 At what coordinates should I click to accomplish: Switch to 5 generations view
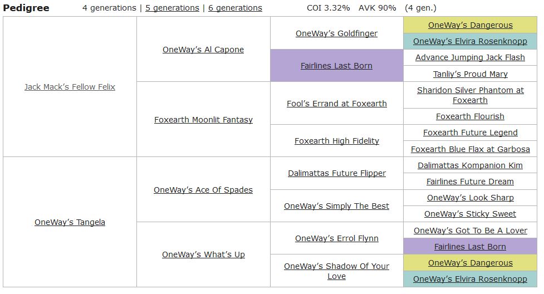click(172, 8)
